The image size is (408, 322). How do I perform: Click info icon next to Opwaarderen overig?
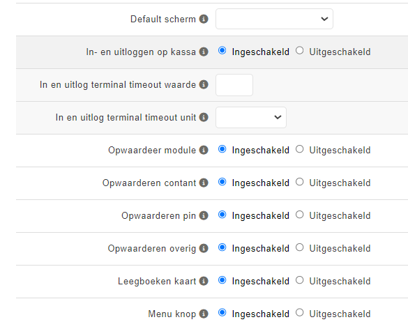click(204, 248)
